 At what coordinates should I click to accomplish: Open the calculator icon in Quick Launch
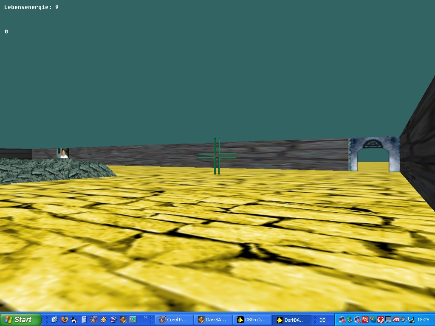[84, 320]
